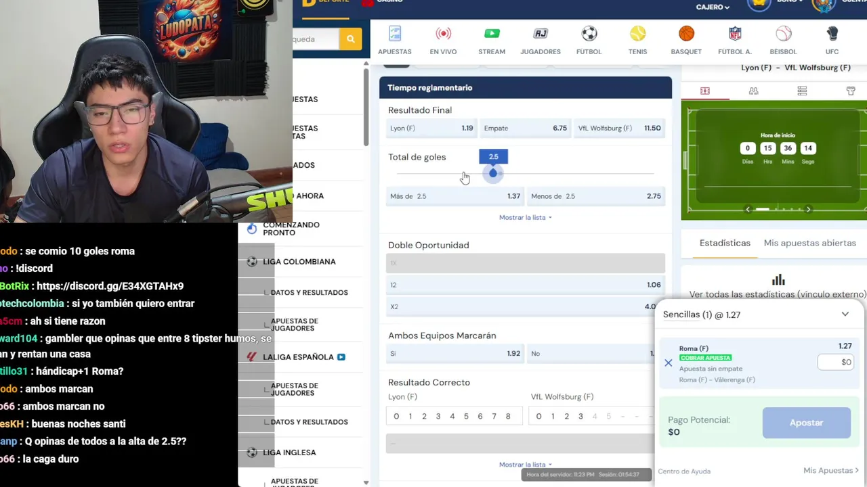This screenshot has width=867, height=487.
Task: Open the Jugadores RJ icon
Action: pyautogui.click(x=541, y=33)
